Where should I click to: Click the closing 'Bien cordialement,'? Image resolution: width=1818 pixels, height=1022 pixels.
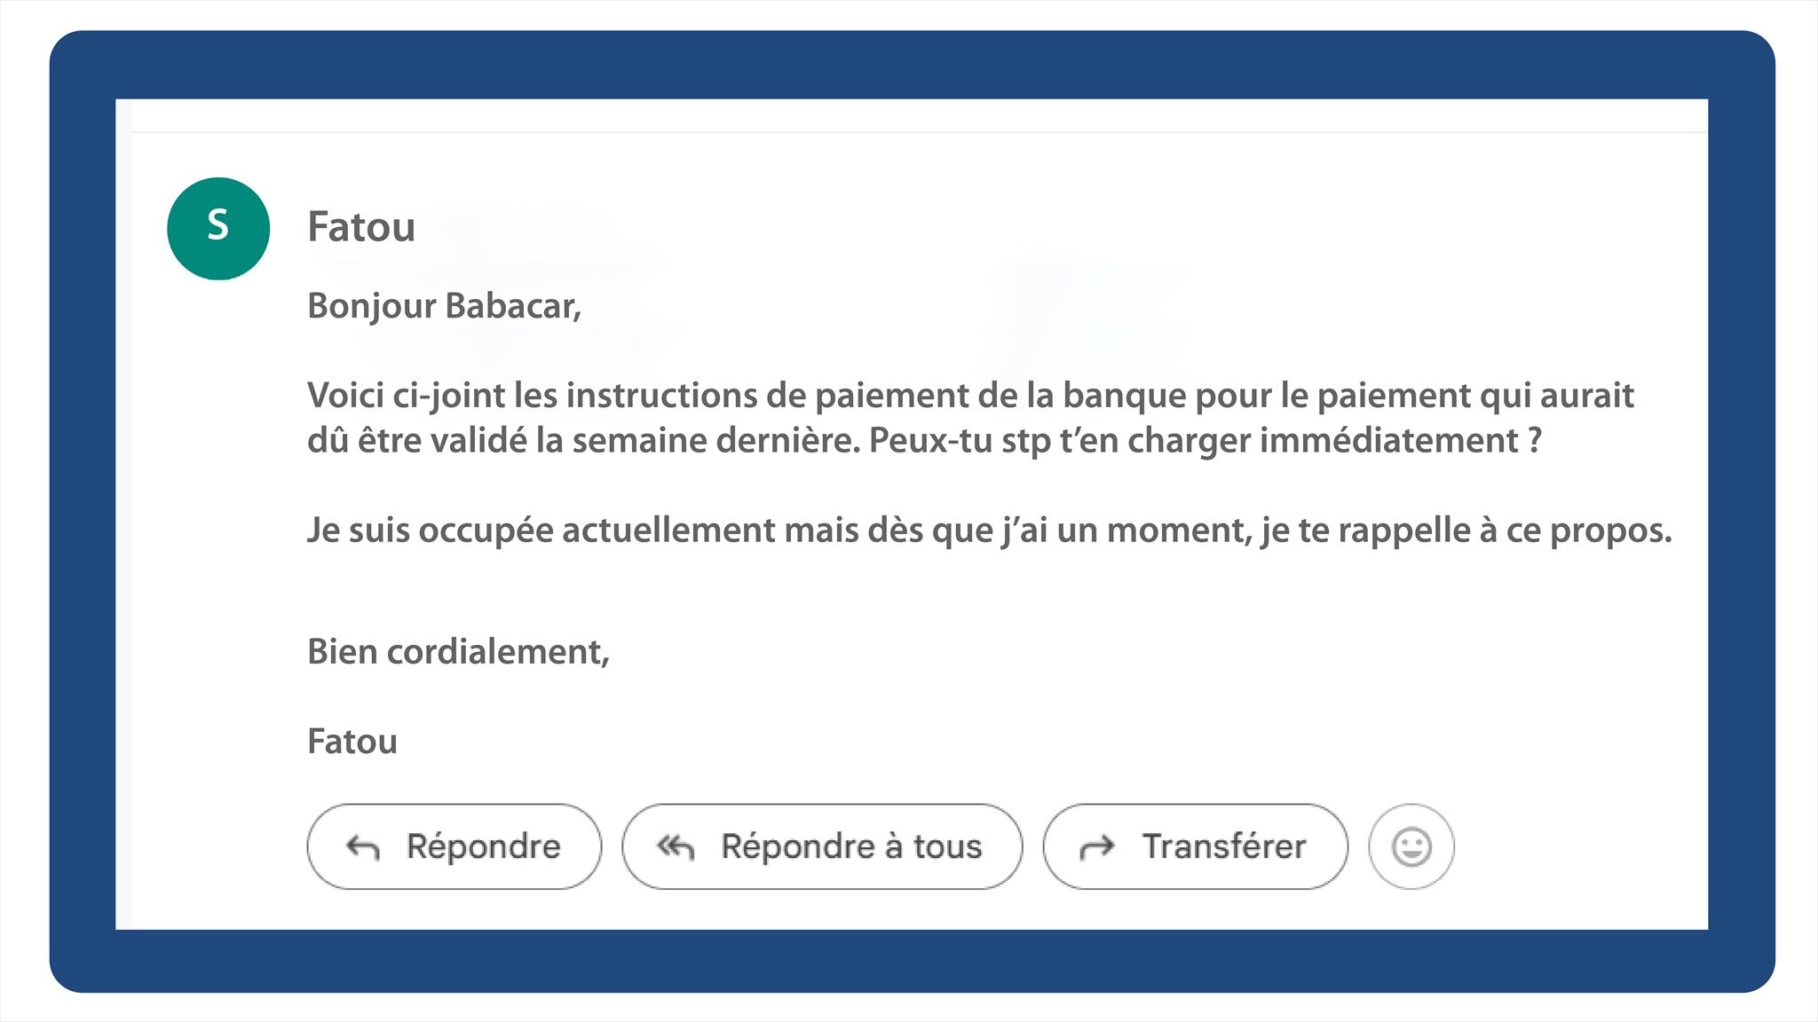pos(458,652)
